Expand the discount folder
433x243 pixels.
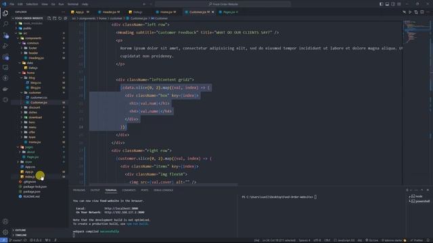coord(35,107)
